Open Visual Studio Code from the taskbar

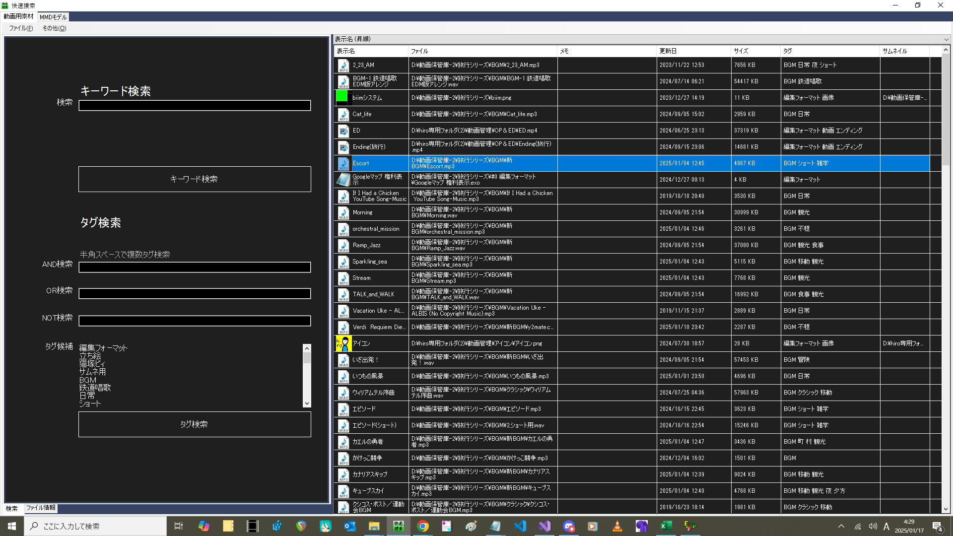point(520,526)
